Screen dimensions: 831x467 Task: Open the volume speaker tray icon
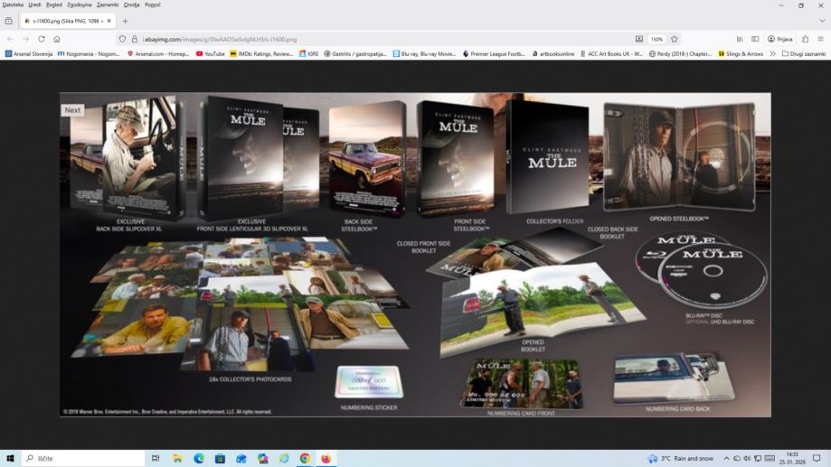pyautogui.click(x=747, y=459)
